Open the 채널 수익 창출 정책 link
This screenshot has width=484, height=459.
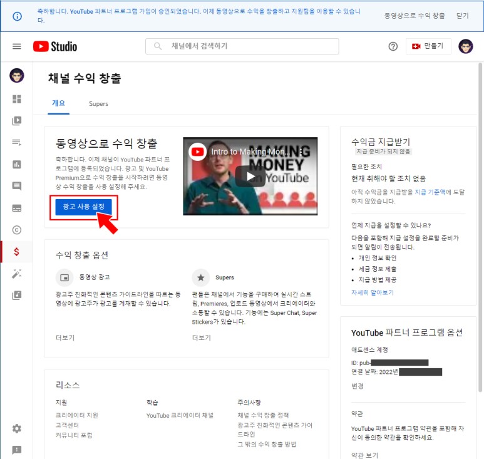click(x=263, y=415)
